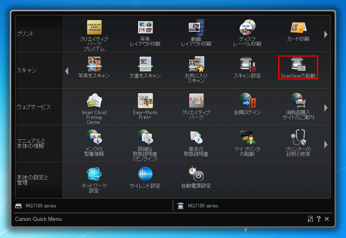Select the プリント category label
This screenshot has height=238, width=346.
click(x=25, y=34)
